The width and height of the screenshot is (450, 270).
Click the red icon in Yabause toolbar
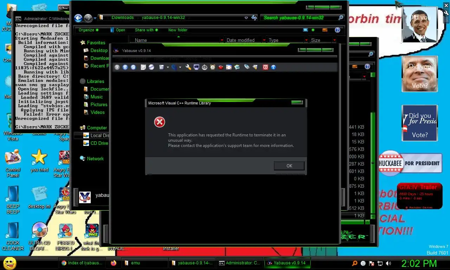coord(221,67)
